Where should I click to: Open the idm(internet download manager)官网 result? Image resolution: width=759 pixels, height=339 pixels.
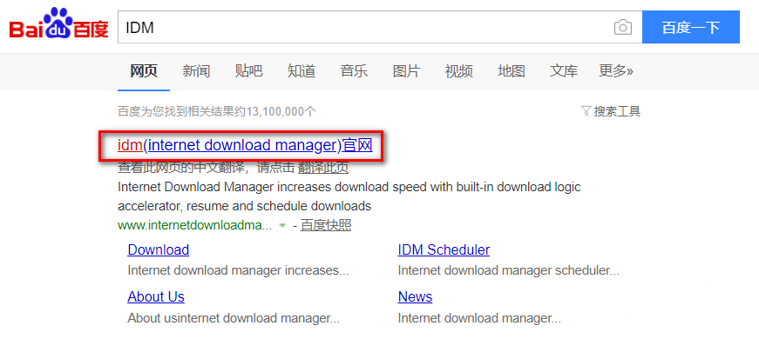245,145
